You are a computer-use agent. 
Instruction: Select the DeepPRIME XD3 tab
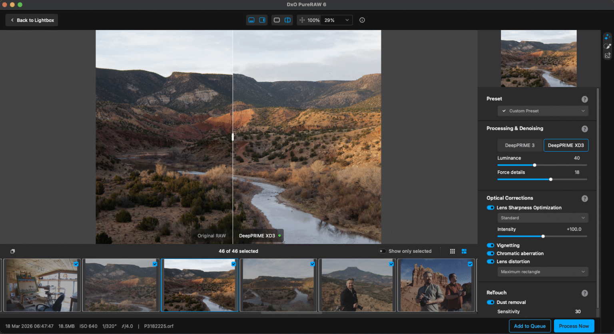(x=566, y=145)
